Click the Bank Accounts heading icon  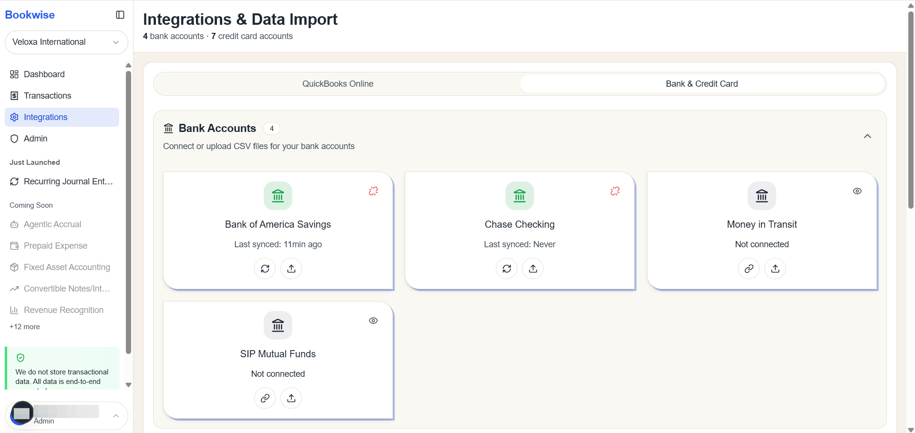click(168, 128)
